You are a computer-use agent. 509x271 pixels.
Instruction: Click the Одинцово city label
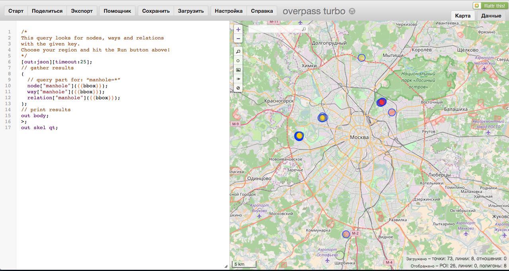coord(259,179)
